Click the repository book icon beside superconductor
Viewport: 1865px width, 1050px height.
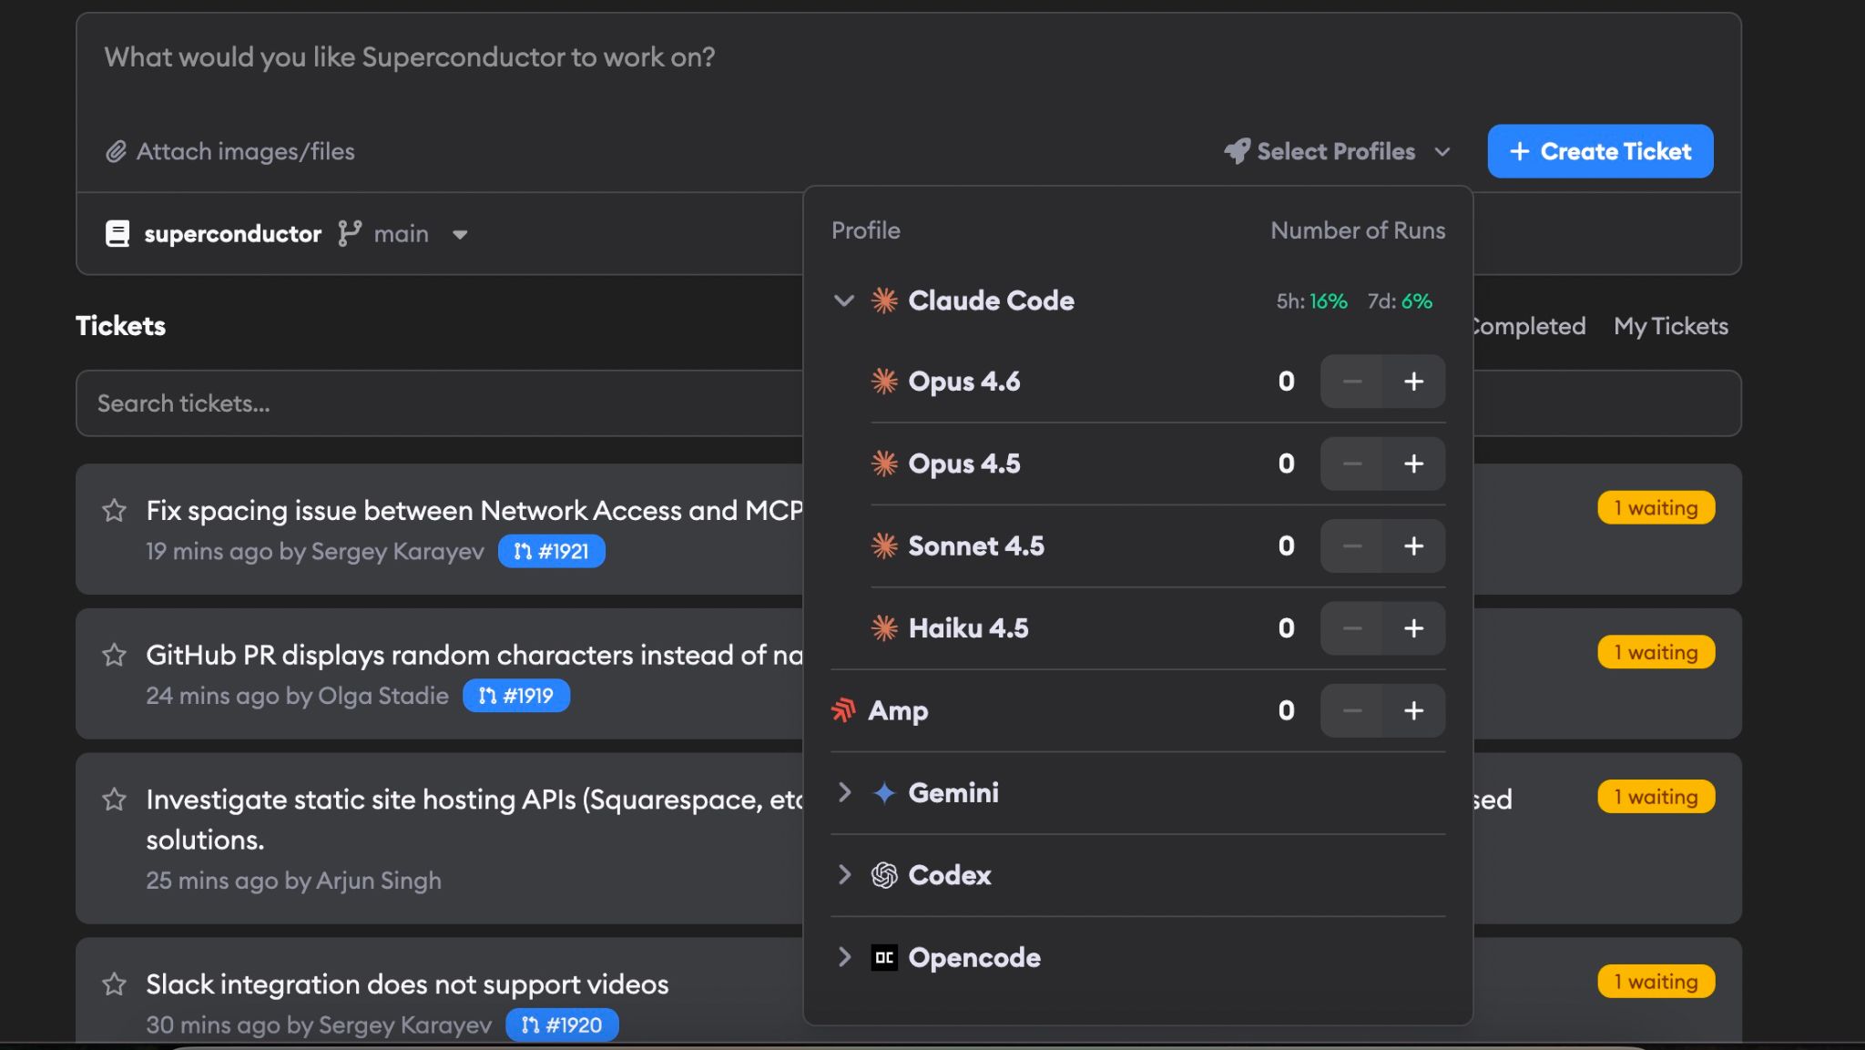pyautogui.click(x=117, y=233)
